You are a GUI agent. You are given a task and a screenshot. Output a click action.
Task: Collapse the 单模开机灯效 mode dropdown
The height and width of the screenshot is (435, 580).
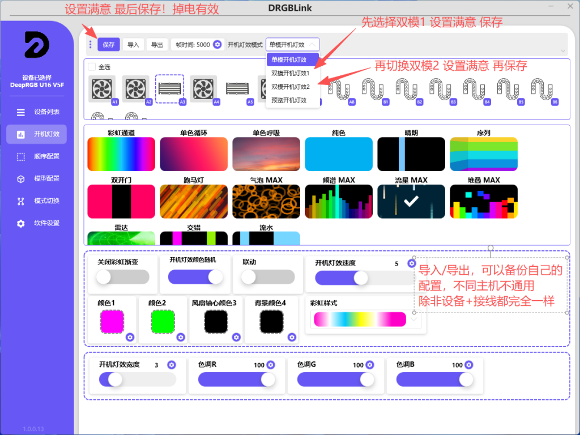[x=292, y=45]
